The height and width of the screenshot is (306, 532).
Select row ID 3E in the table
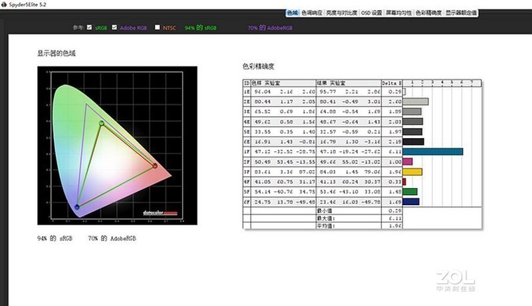tap(247, 112)
